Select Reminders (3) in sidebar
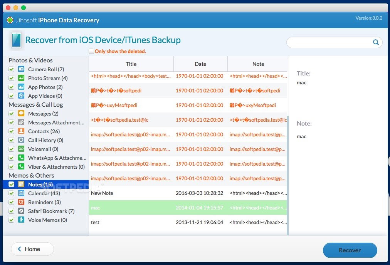The image size is (390, 265). (x=44, y=202)
